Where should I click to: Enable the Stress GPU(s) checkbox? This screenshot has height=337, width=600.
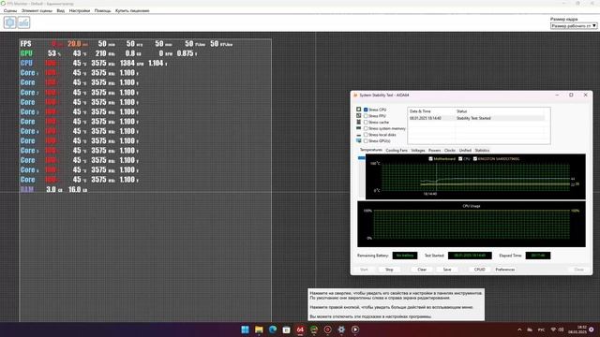coord(366,141)
